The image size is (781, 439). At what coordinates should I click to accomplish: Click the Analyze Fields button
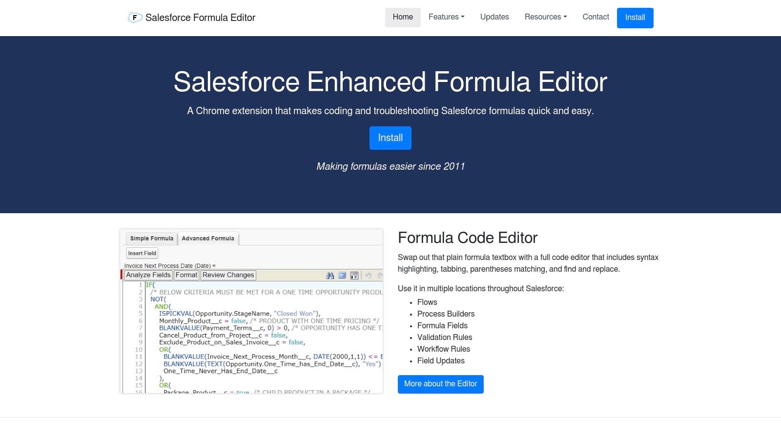coord(148,275)
